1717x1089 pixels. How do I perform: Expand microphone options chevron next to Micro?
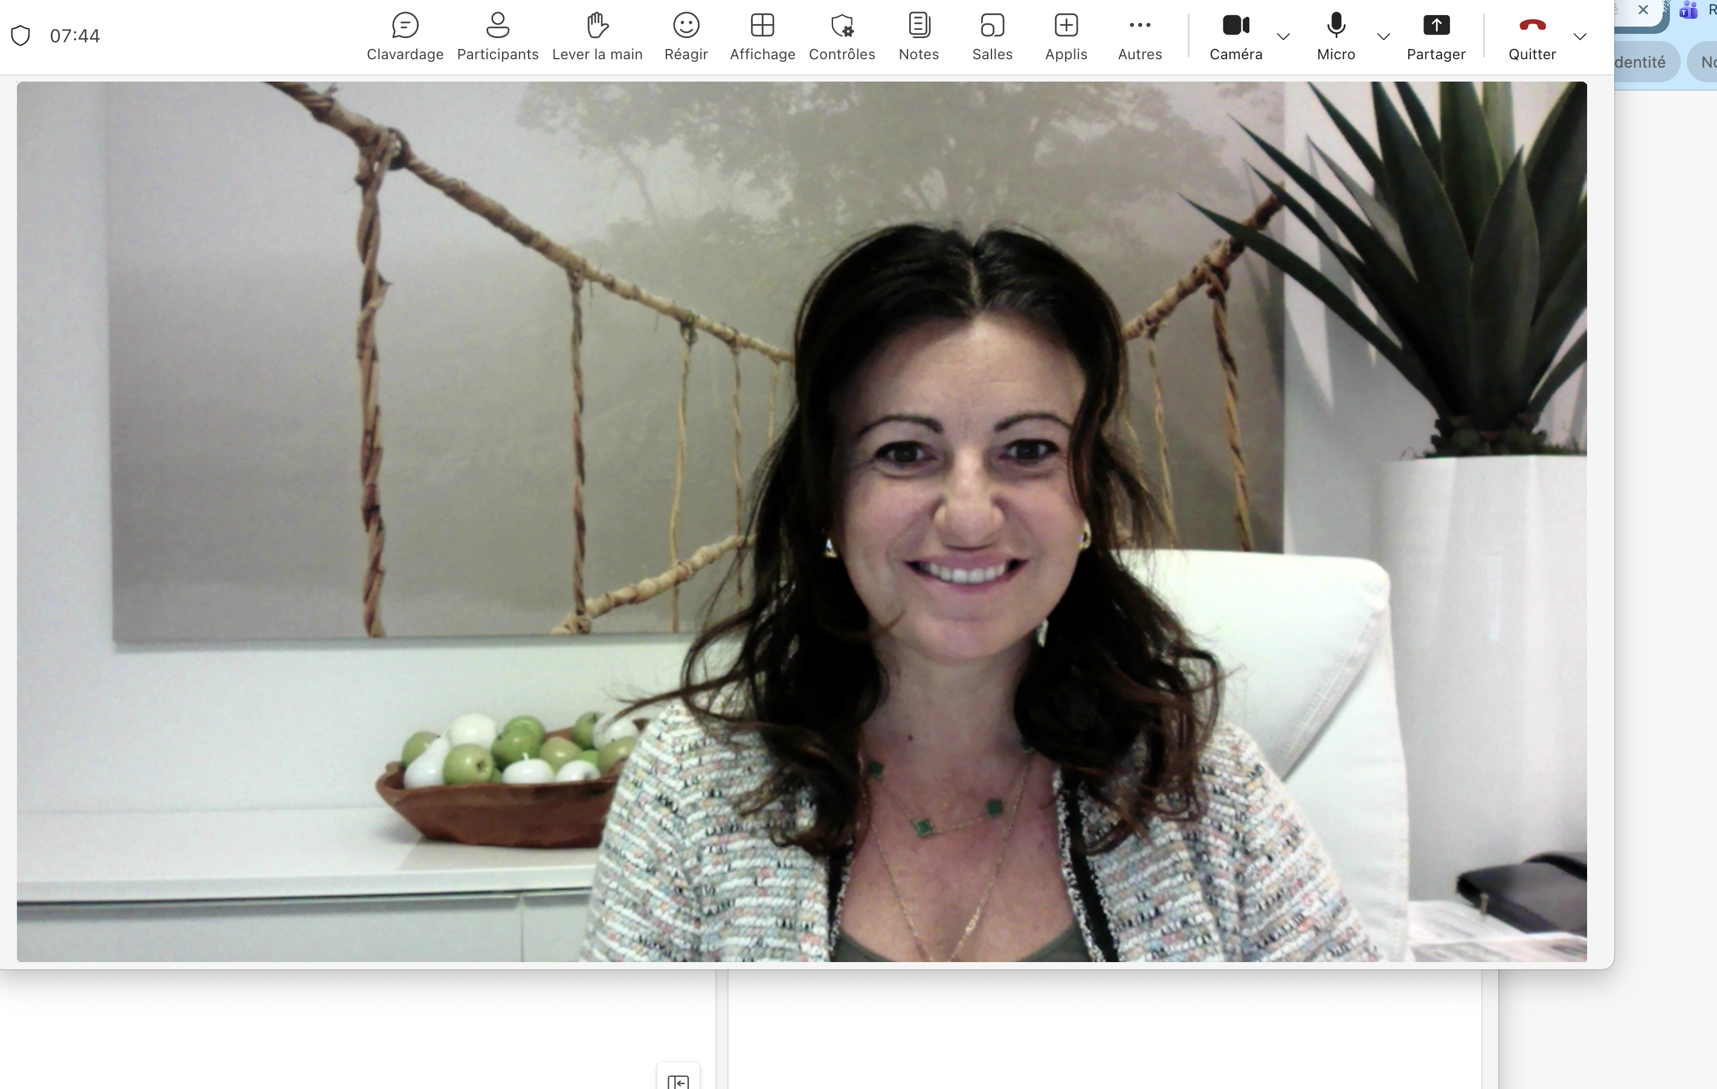coord(1384,36)
